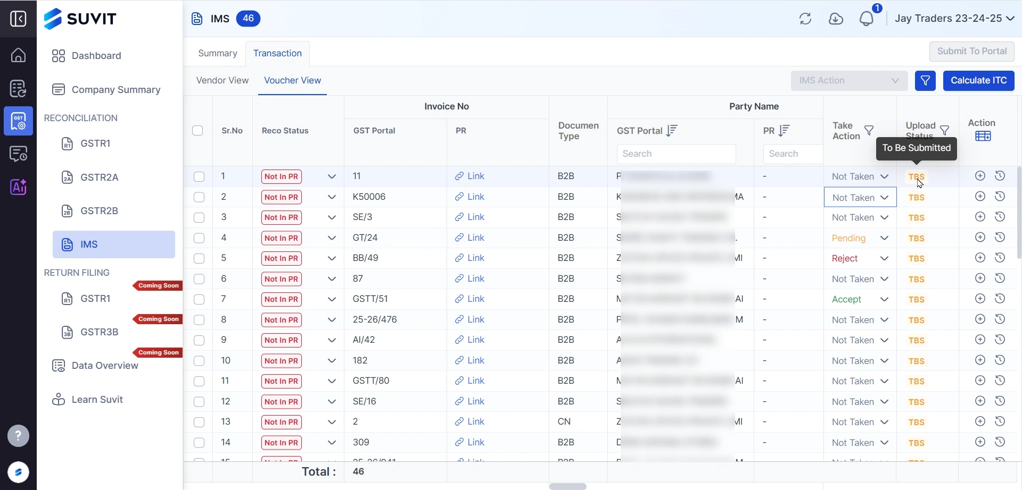Check the box for row 6
This screenshot has height=490, width=1022.
199,279
